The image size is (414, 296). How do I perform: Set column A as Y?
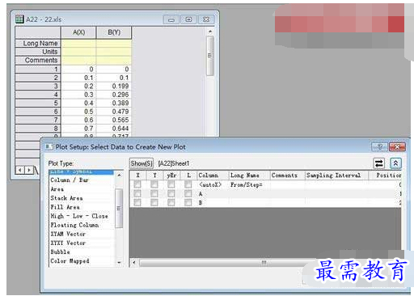click(x=154, y=193)
